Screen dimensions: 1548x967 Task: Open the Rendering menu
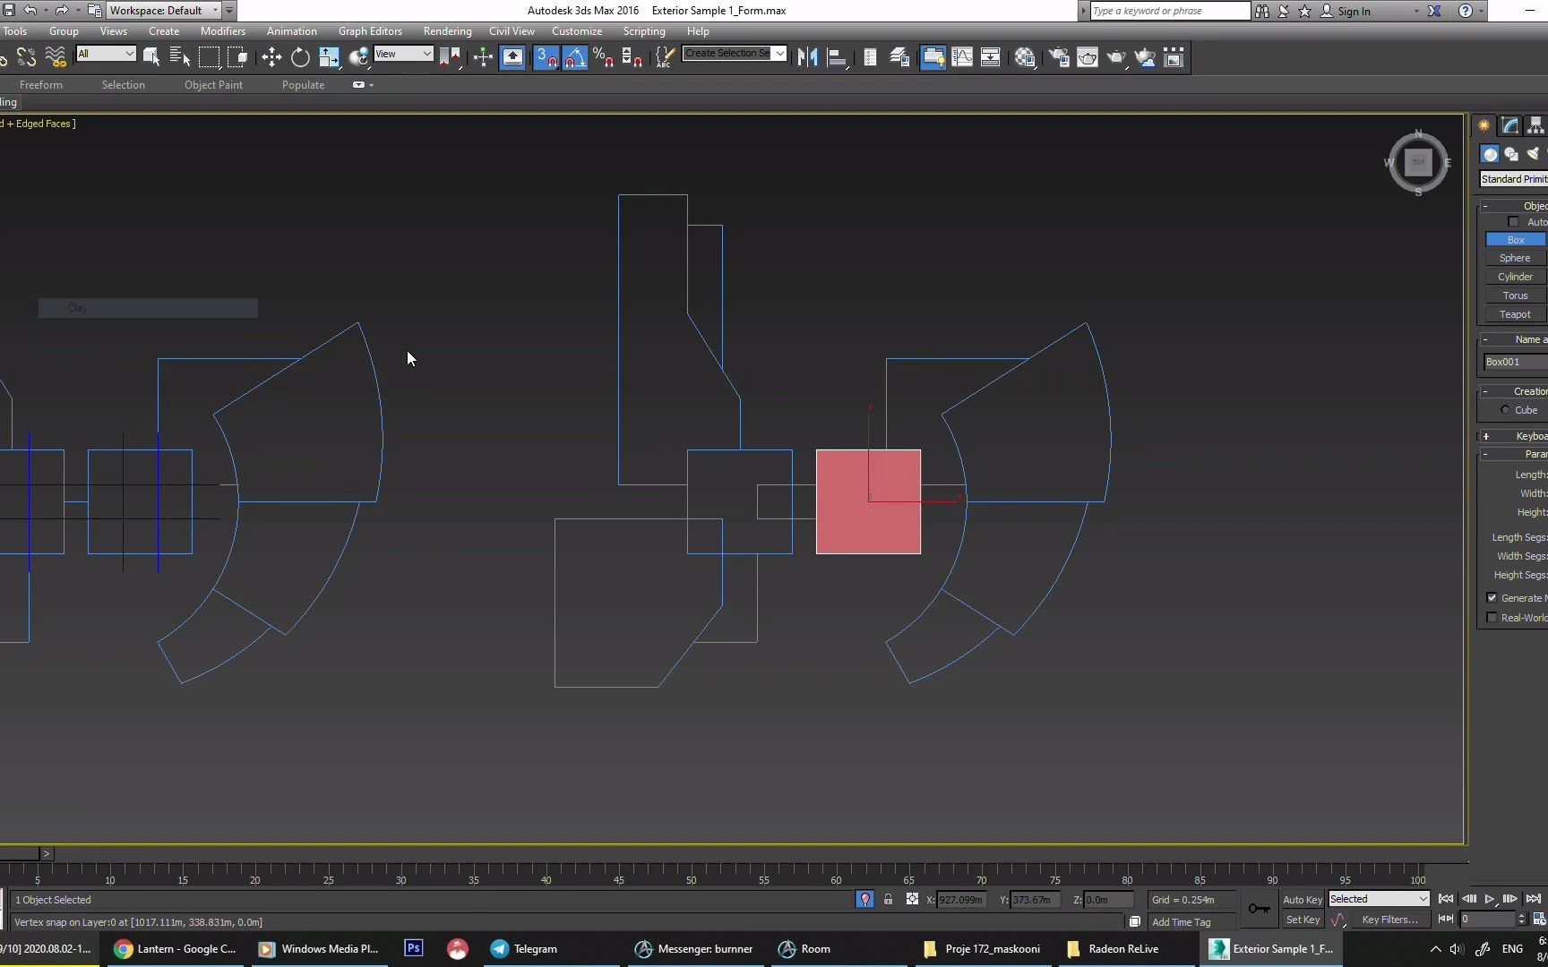pos(447,30)
